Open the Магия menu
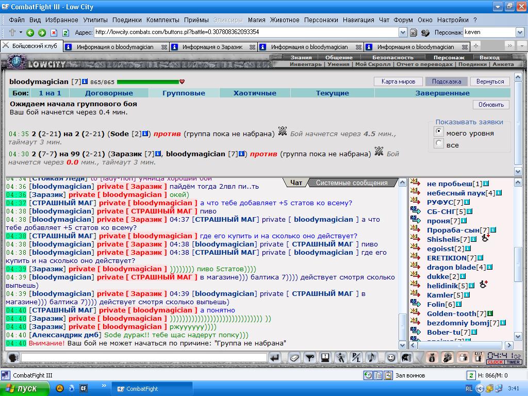The height and width of the screenshot is (396, 528). pos(257,20)
